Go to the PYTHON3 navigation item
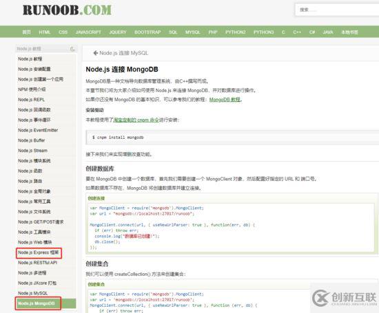 tap(263, 32)
